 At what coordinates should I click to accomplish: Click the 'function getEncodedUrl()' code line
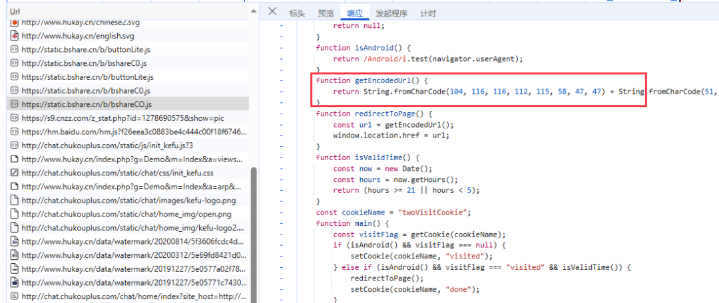click(x=372, y=80)
